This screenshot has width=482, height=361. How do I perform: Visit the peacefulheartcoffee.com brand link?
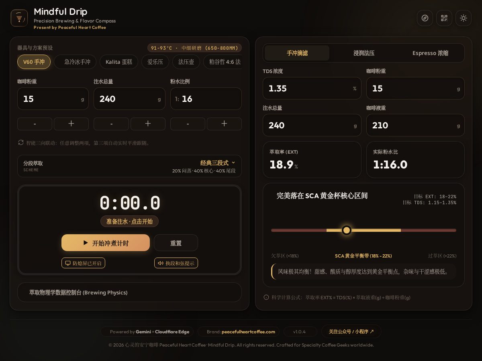(248, 332)
